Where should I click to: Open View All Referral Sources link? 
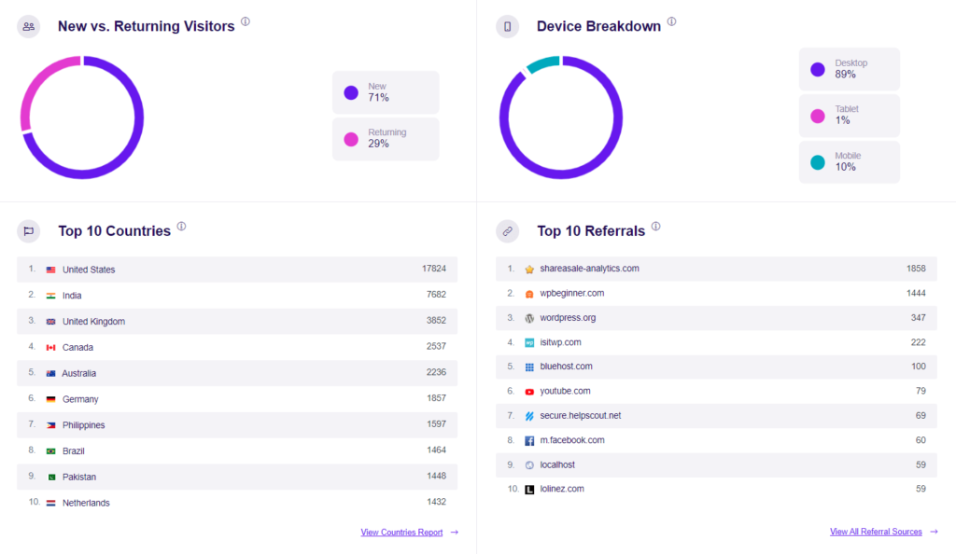click(x=876, y=532)
